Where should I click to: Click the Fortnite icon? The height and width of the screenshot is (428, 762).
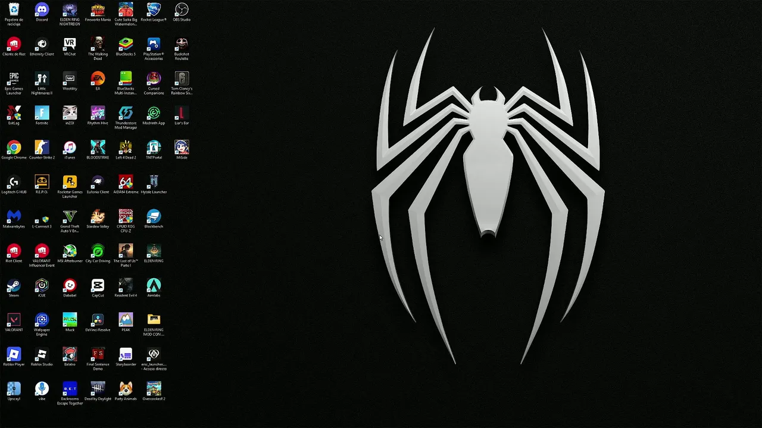[x=42, y=114]
